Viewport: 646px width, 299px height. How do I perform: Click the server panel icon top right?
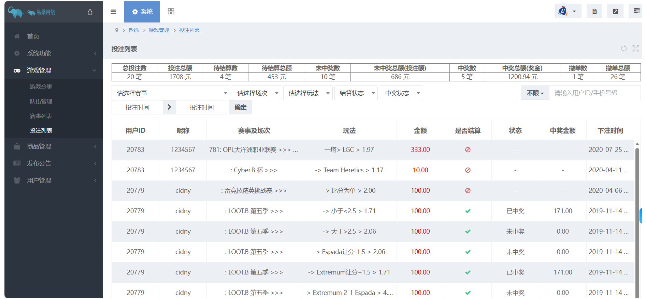tap(637, 11)
